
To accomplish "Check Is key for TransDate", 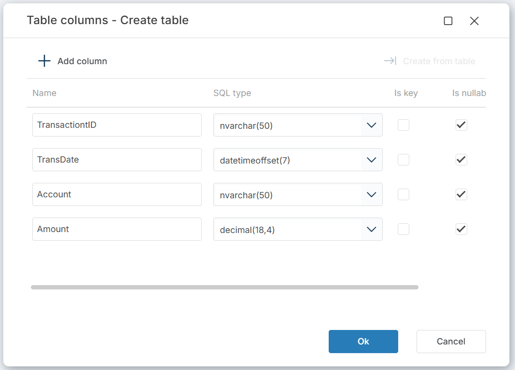I will 404,160.
